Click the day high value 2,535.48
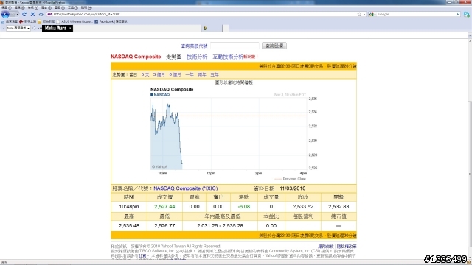The image size is (472, 265). 129,226
